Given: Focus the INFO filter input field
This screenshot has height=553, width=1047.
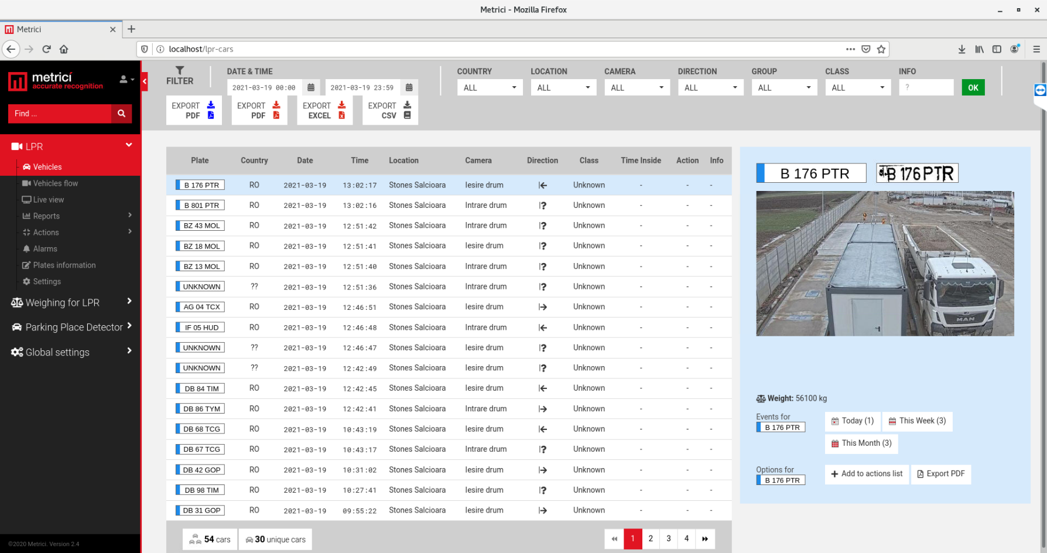Looking at the screenshot, I should (926, 87).
